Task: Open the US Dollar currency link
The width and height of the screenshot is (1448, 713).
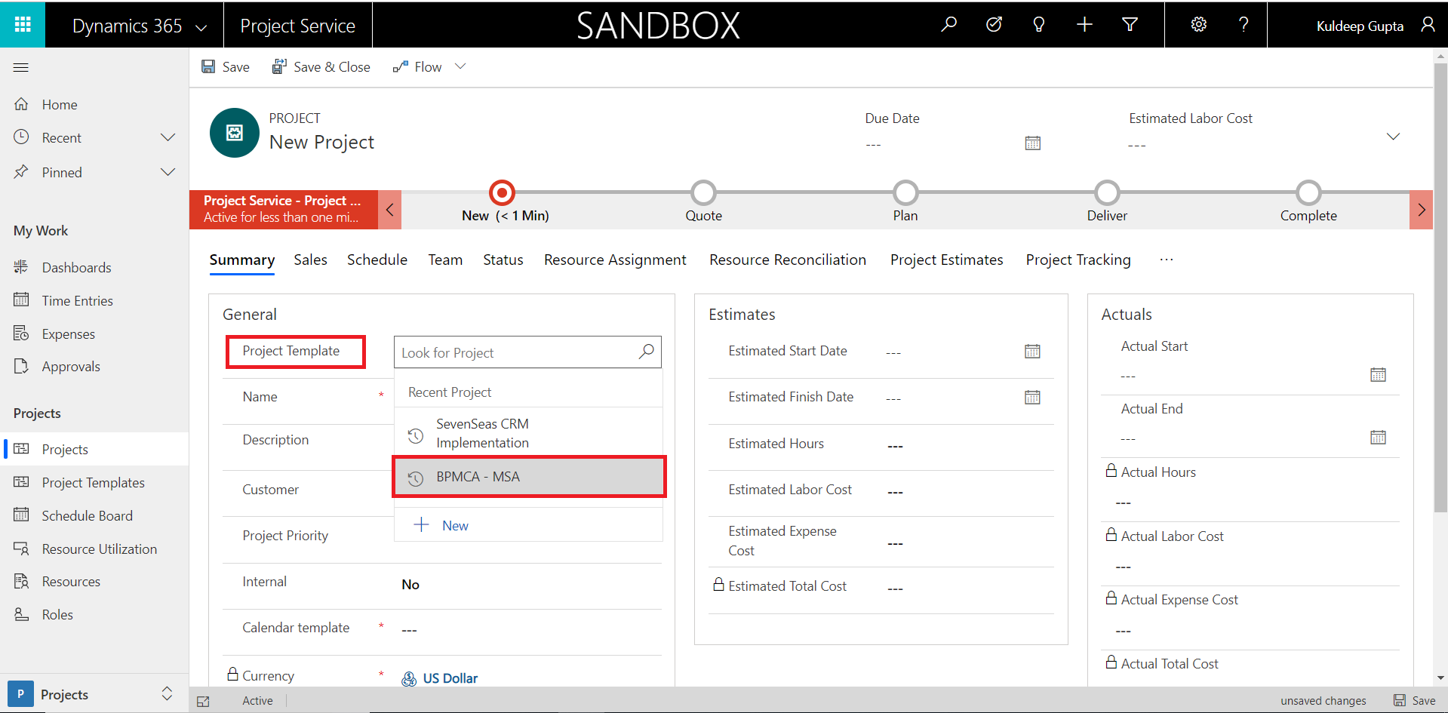Action: (450, 678)
